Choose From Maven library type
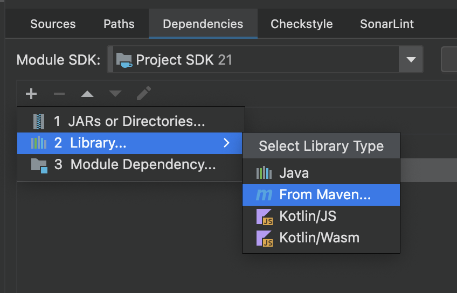The width and height of the screenshot is (457, 293). [x=324, y=195]
